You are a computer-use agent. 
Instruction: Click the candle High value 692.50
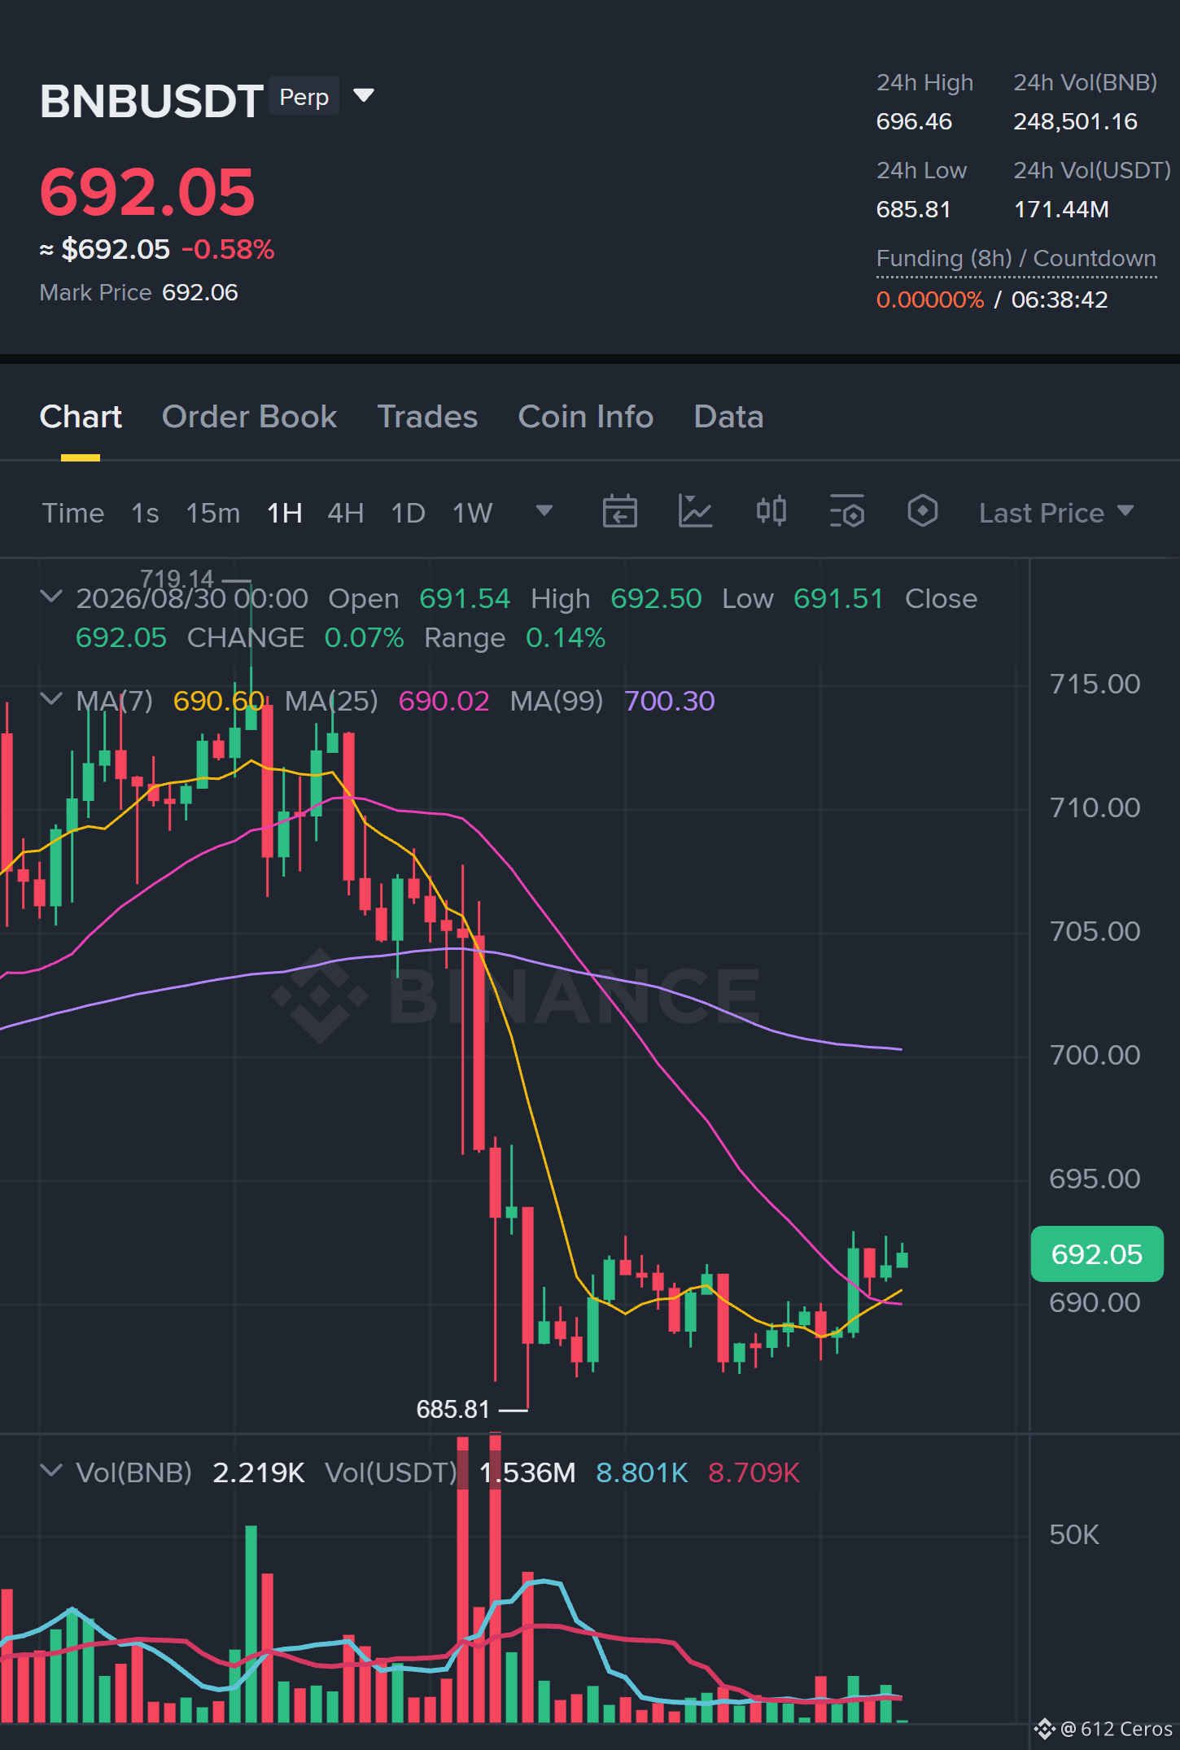(656, 599)
